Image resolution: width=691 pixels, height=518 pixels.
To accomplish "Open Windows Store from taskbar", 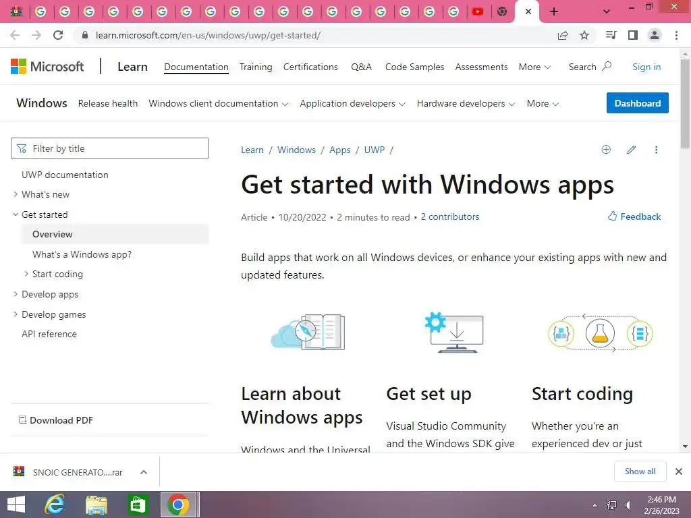I will pos(138,505).
